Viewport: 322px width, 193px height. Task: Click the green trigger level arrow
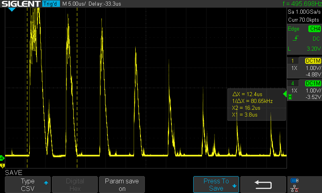point(285,94)
